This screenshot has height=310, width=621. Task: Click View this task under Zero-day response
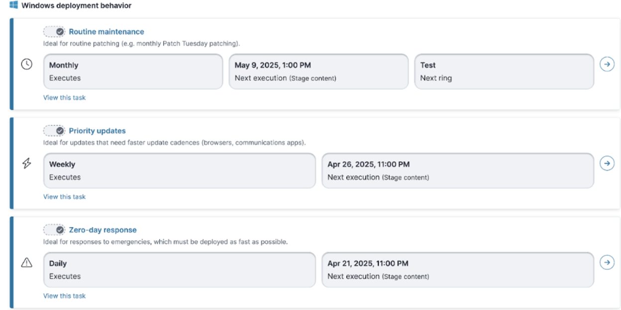64,296
